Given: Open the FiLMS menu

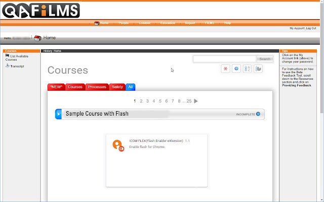Looking at the screenshot, I should [210, 23].
